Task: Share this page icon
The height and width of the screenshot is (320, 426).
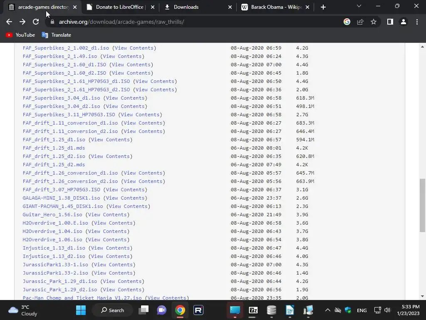Action: point(360,22)
